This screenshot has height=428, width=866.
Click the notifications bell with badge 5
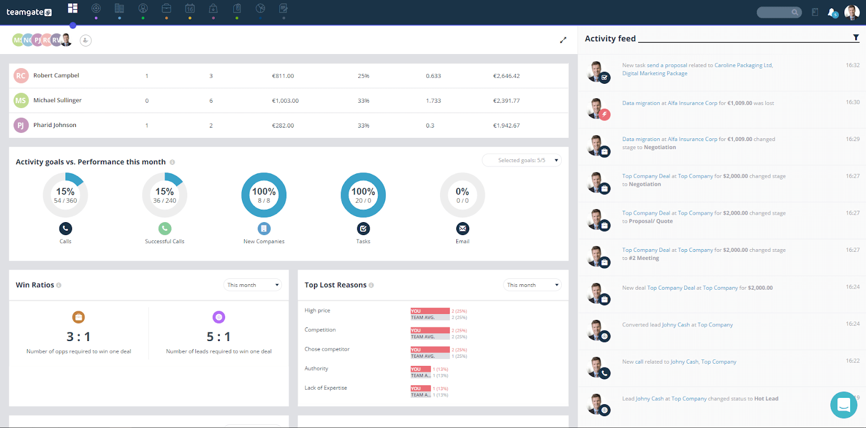(832, 12)
